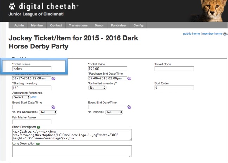Click into the Long Description text area
The image size is (228, 163).
pyautogui.click(x=72, y=151)
